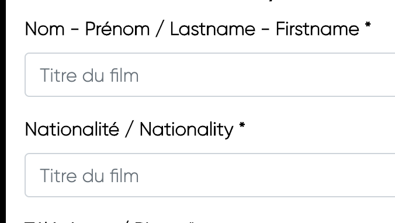
Task: Click the slash between Nationalité and Nationality
Action: click(130, 130)
